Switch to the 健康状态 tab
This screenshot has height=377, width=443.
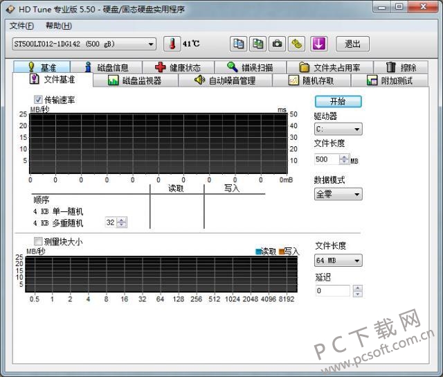(x=179, y=67)
